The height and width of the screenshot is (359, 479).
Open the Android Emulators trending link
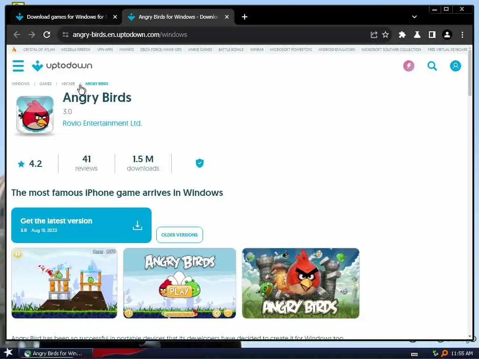point(337,50)
